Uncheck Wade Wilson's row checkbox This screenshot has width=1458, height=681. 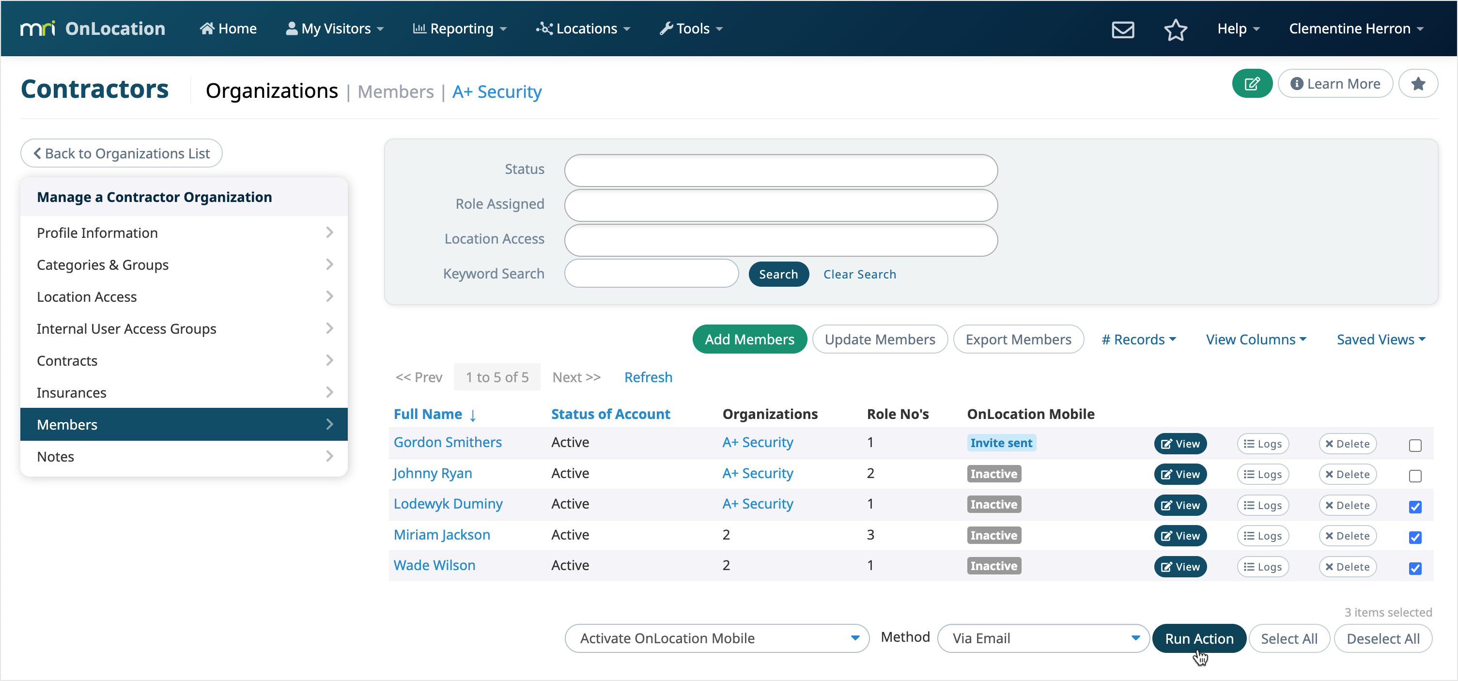1415,568
